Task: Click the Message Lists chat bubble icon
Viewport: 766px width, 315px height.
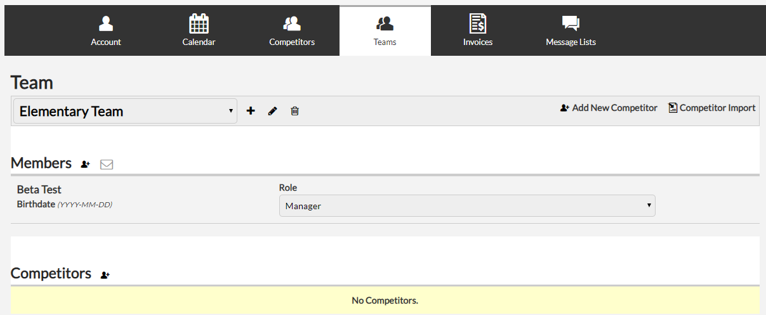Action: tap(571, 23)
